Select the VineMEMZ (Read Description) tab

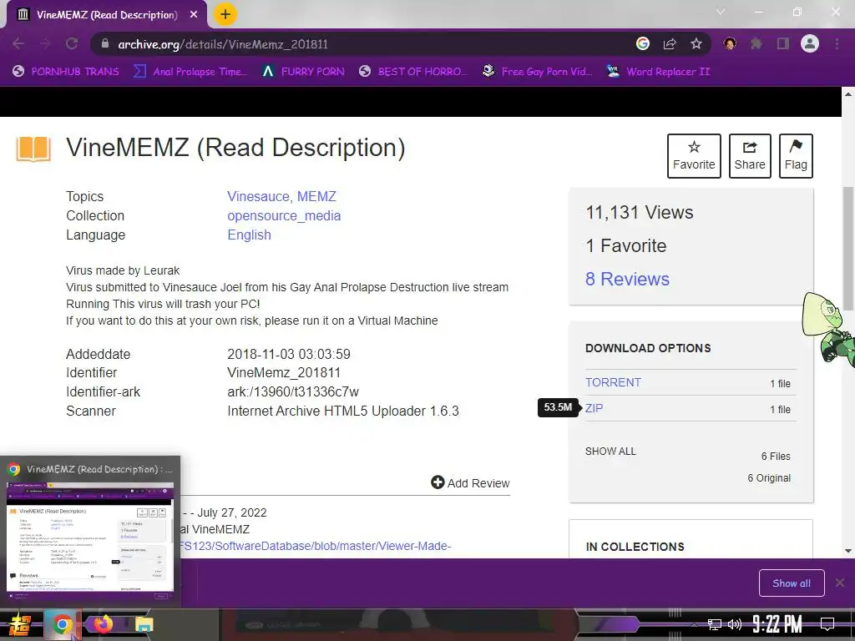point(107,15)
